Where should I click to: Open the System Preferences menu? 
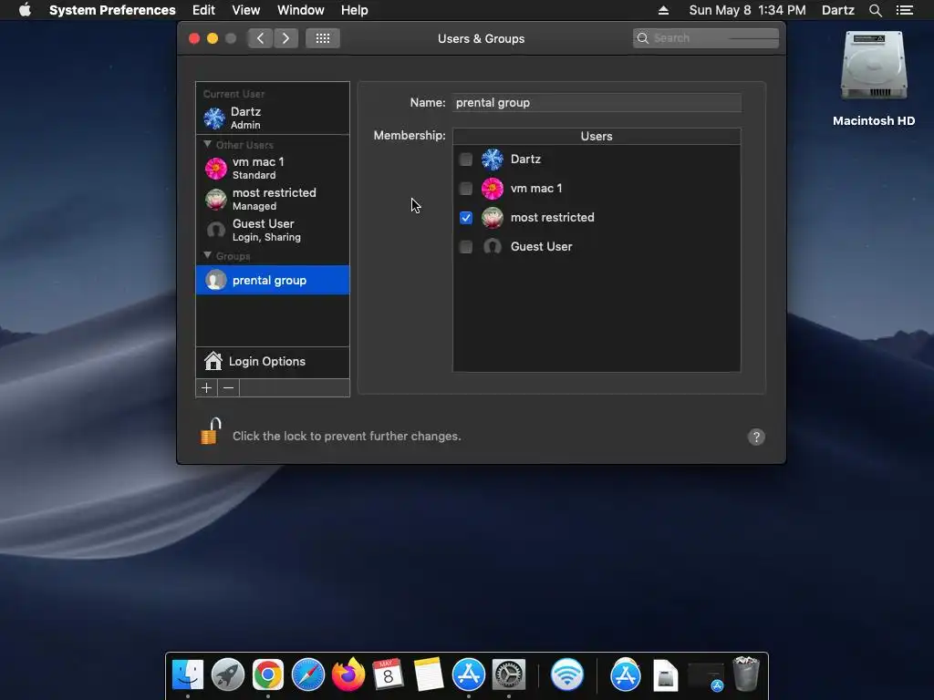(x=112, y=10)
